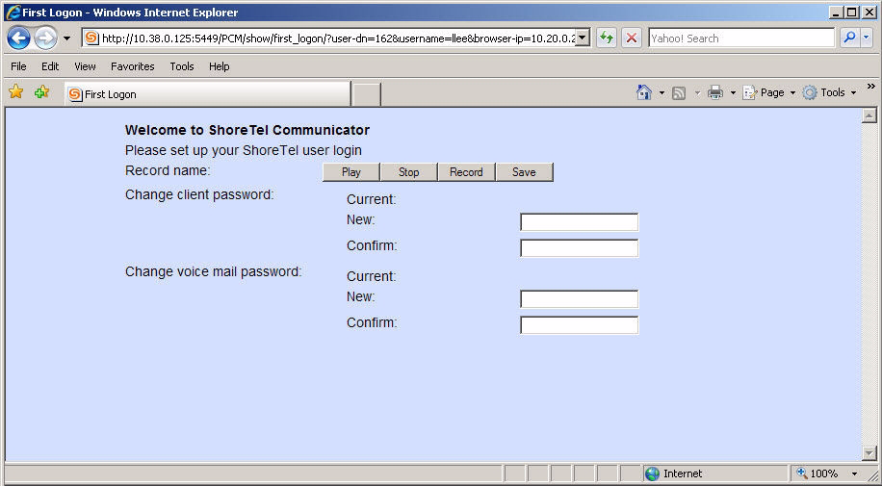Select the First Logon tab
The width and height of the screenshot is (882, 486).
pyautogui.click(x=207, y=94)
